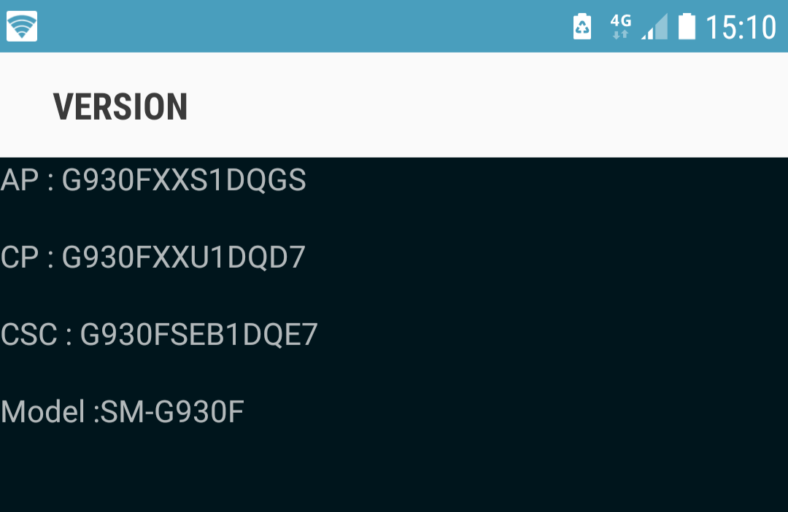This screenshot has height=512, width=788.
Task: Tap empty dark area below Model line
Action: [x=394, y=470]
